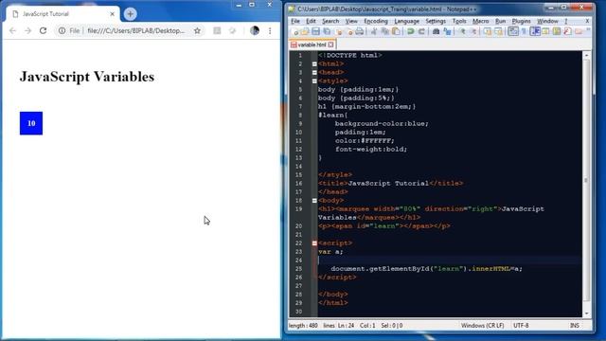Click the Replace toolbar icon
606x341 pixels.
coord(447,31)
